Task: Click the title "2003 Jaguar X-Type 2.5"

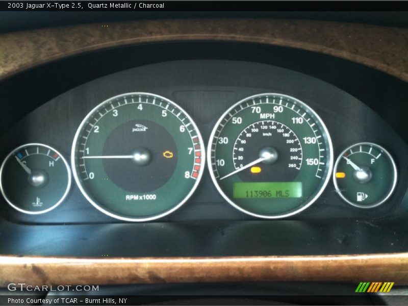Action: point(44,6)
